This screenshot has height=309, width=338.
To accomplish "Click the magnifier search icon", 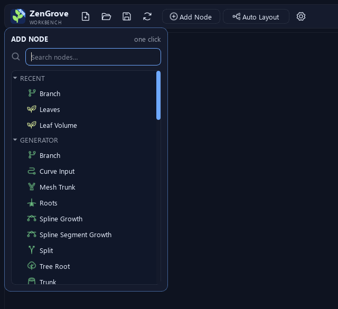I will click(16, 57).
